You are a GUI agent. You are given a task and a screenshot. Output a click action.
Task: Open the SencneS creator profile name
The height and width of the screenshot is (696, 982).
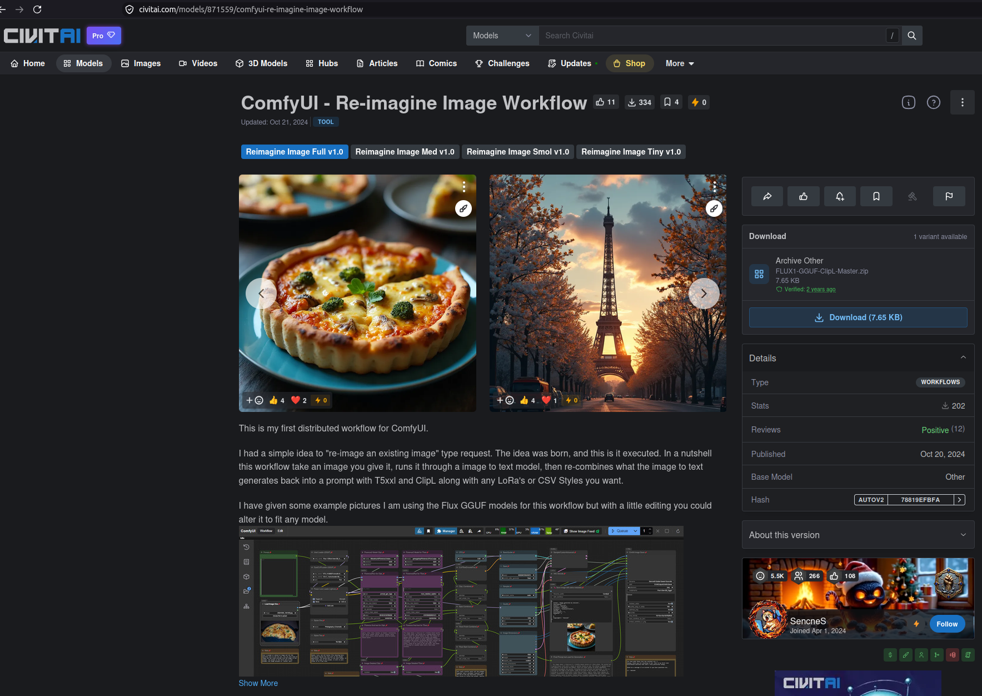808,621
